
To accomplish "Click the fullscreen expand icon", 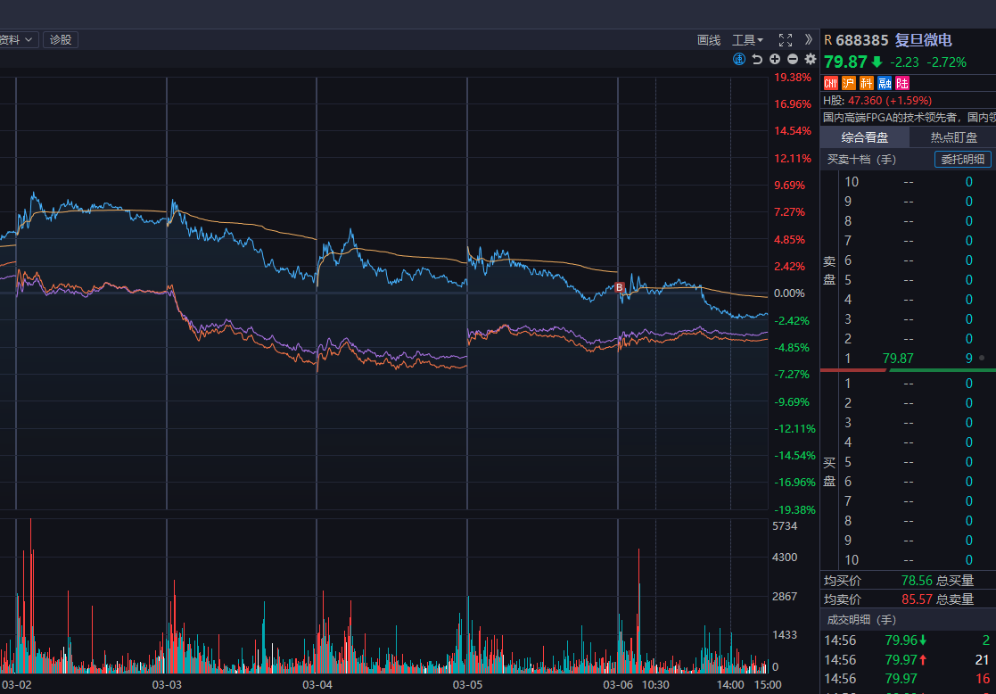I will 786,40.
